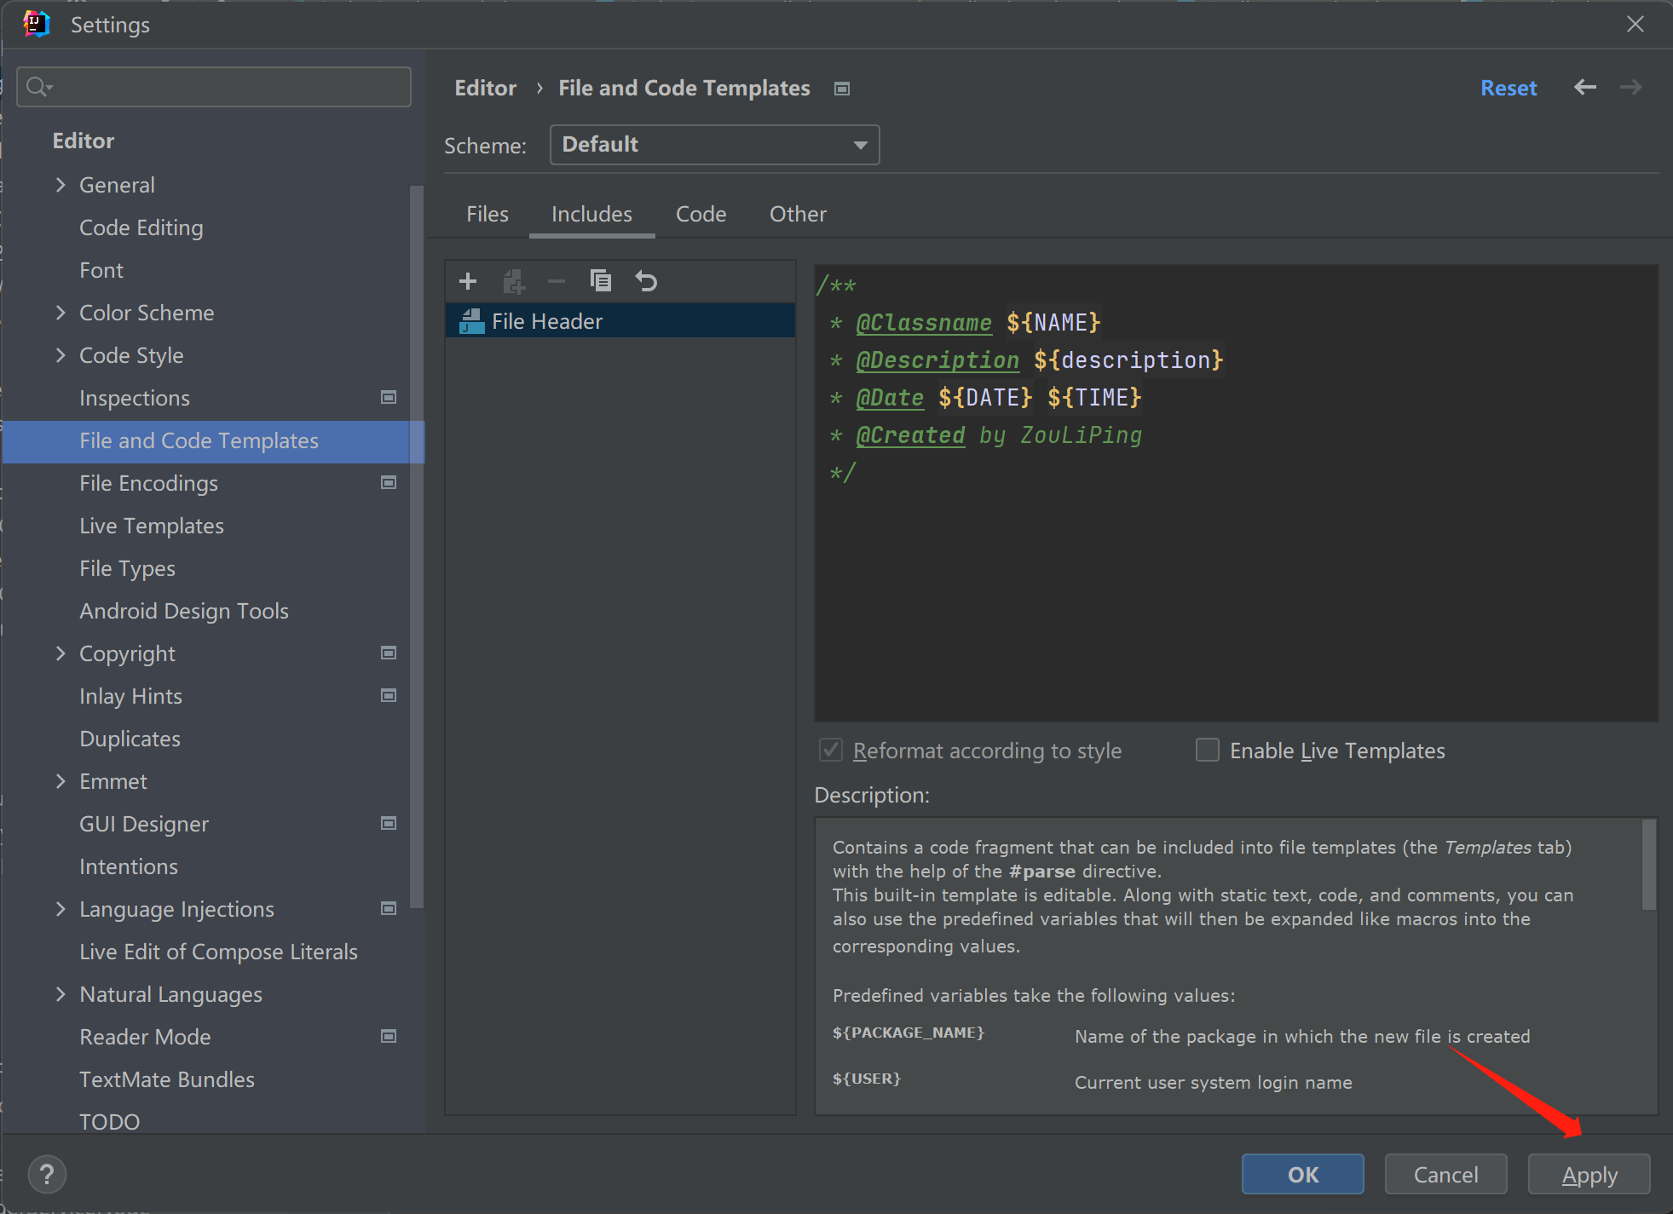Expand the Language Injections node

click(61, 908)
